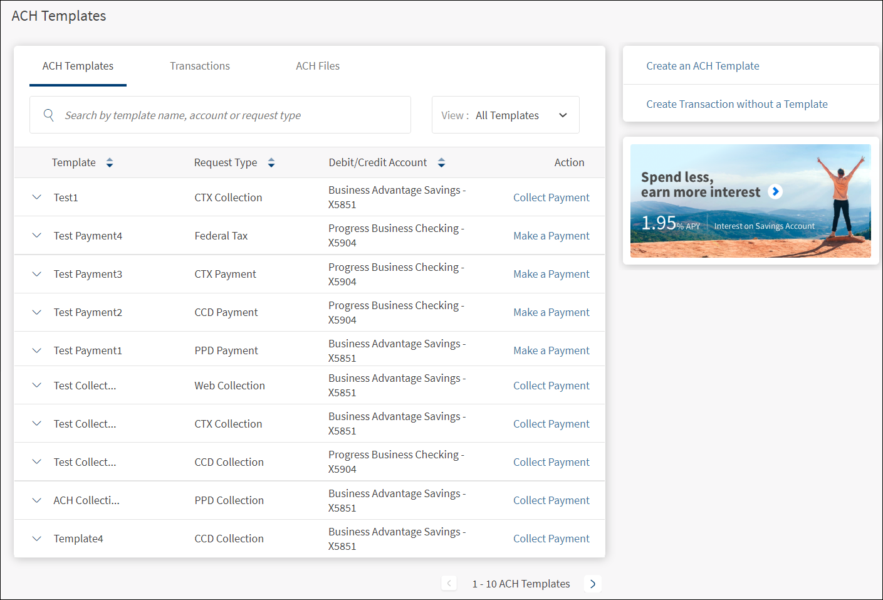Open Create Transaction without a Template

736,104
